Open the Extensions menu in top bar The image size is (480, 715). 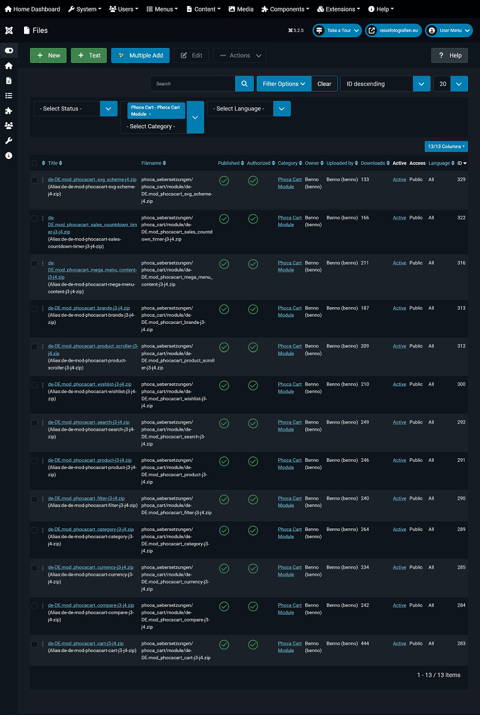click(x=339, y=9)
